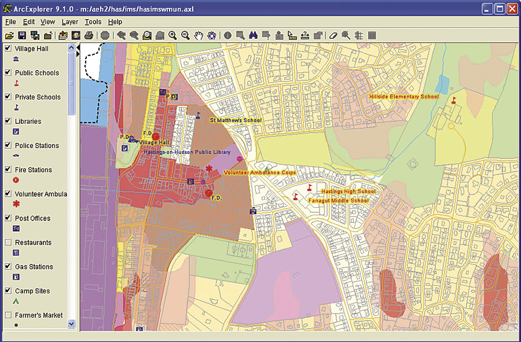
Task: Open the Layer menu
Action: coord(69,22)
